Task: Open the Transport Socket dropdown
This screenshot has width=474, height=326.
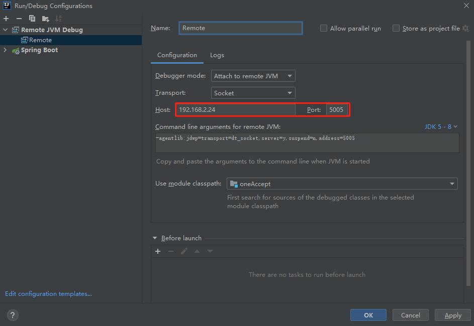Action: 253,93
